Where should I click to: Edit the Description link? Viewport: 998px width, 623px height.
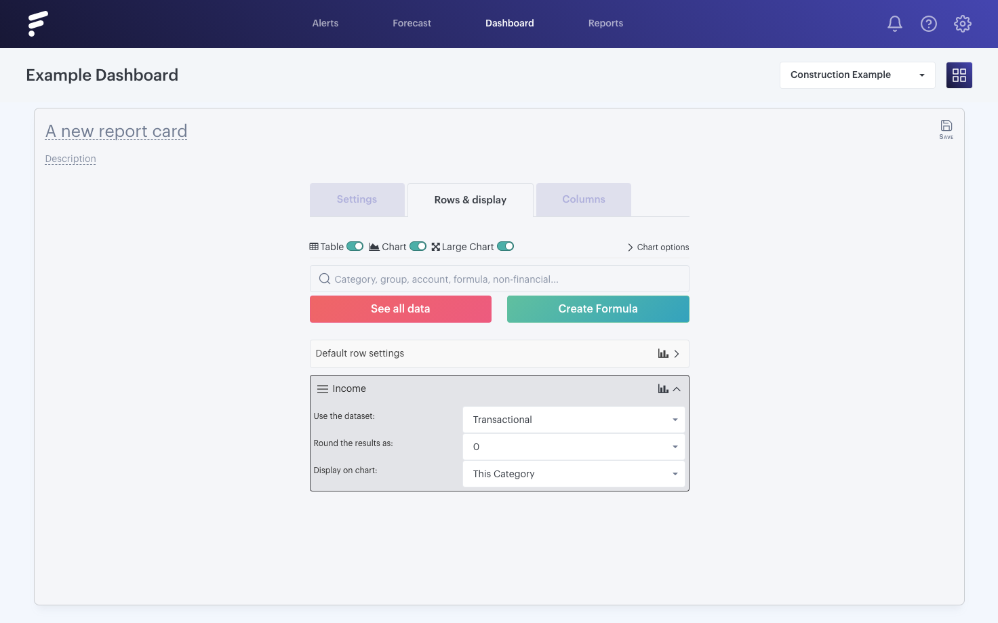click(x=71, y=159)
